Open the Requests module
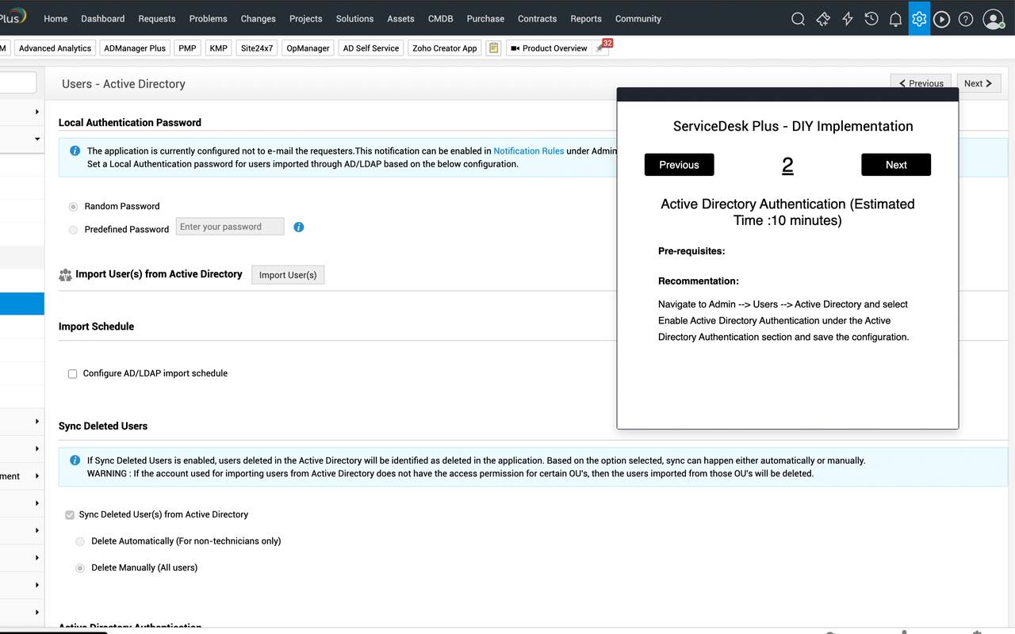 pos(157,18)
